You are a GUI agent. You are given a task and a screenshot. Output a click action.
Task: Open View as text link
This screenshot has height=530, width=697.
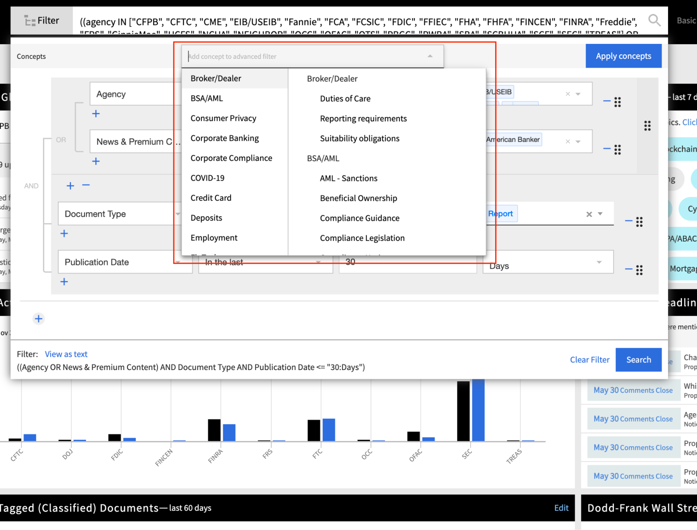66,354
